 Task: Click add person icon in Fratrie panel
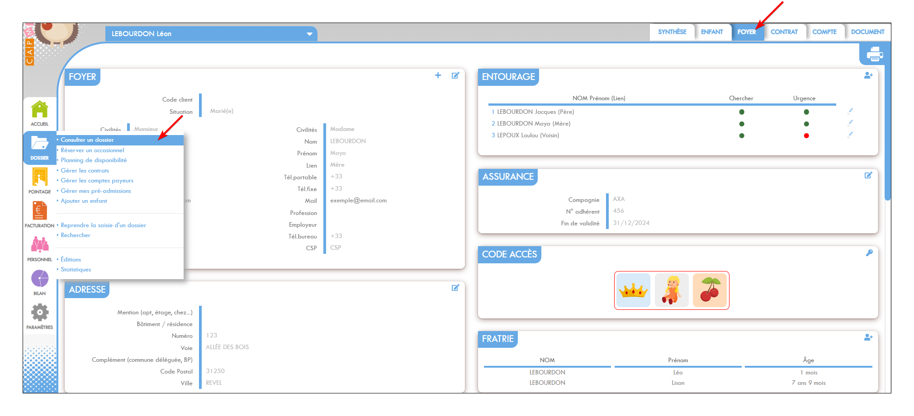click(x=868, y=337)
